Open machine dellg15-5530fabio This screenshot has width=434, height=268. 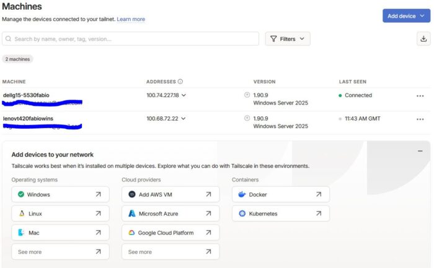(26, 95)
